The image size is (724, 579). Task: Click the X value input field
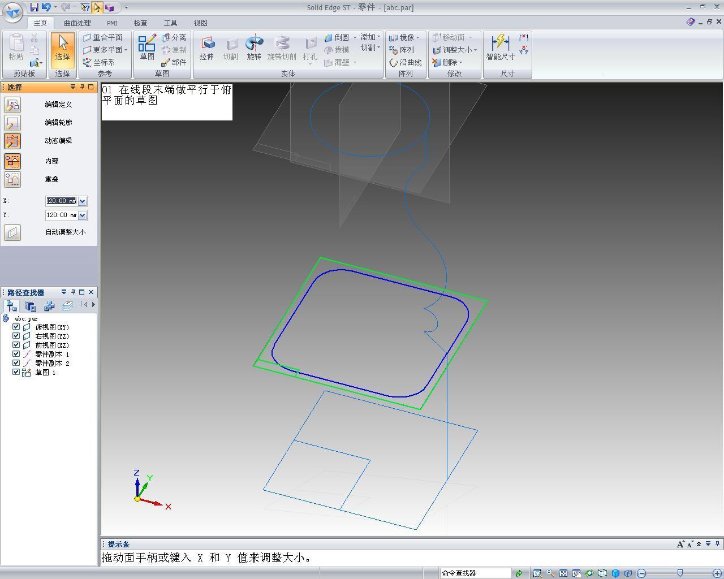pos(61,201)
